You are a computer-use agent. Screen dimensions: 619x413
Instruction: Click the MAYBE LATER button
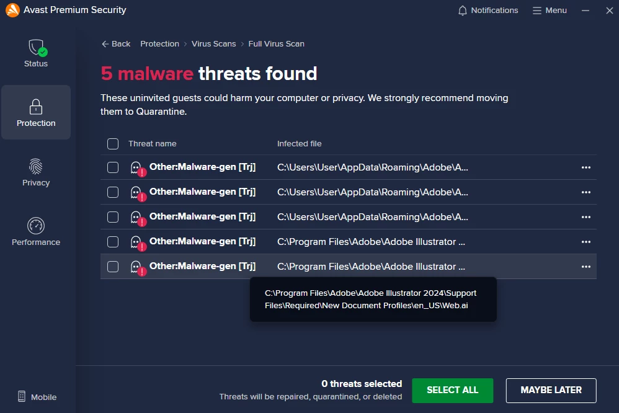[551, 390]
